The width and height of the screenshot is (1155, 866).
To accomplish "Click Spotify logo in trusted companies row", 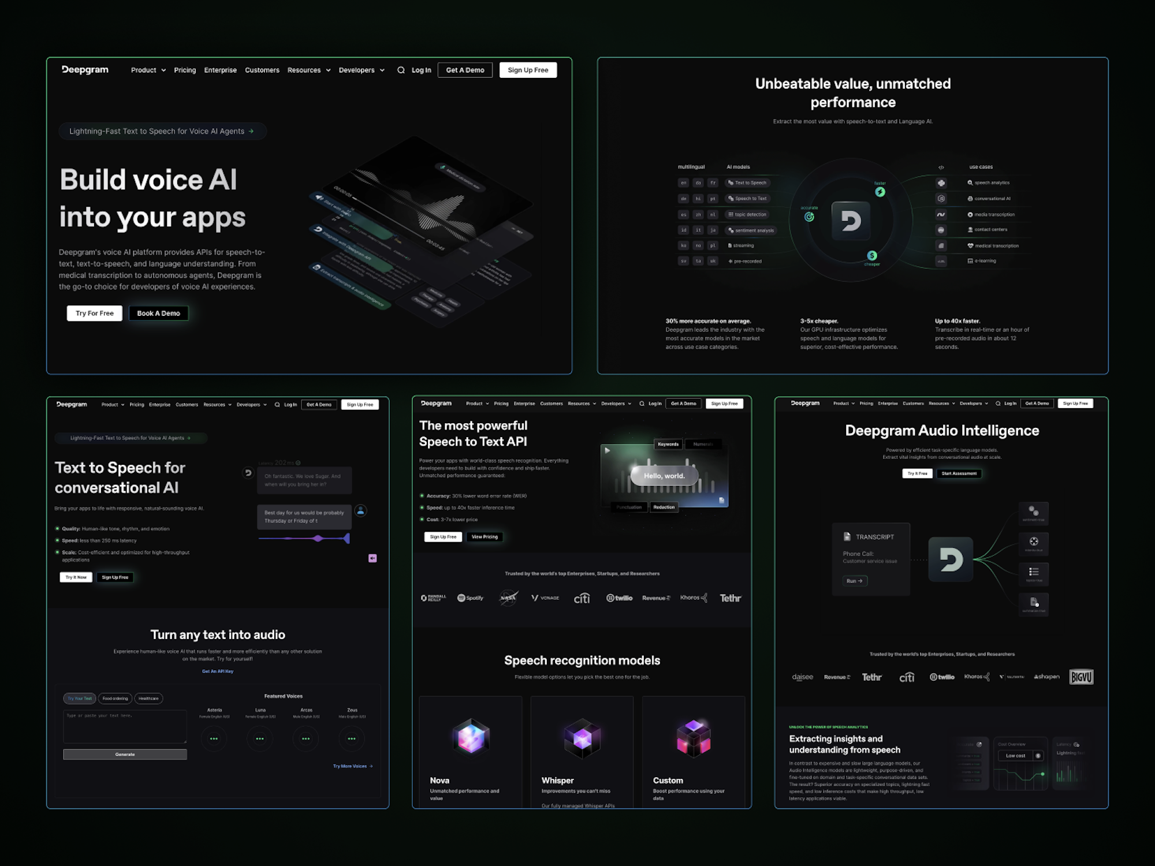I will click(470, 598).
